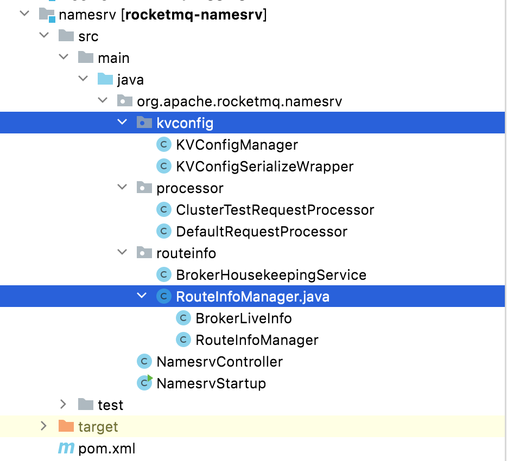Select the main folder label
507x461 pixels.
click(x=113, y=58)
